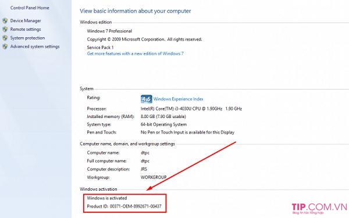Viewport: 349px width, 218px height.
Task: Click 'Computer name, domain, and workgroup settings' header
Action: coord(127,144)
